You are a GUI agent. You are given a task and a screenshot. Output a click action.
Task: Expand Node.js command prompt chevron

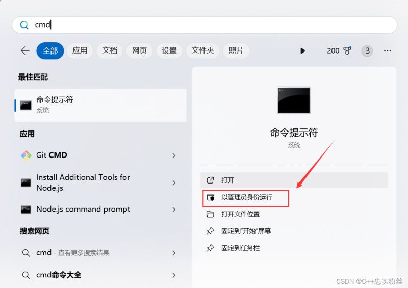tap(174, 210)
